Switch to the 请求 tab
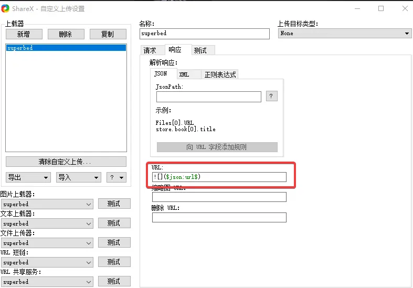 pyautogui.click(x=153, y=50)
